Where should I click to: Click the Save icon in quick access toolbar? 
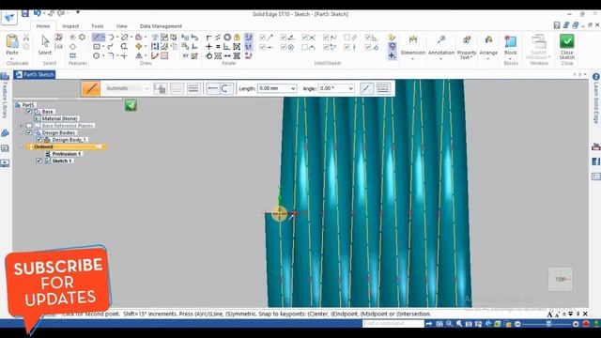coord(25,14)
